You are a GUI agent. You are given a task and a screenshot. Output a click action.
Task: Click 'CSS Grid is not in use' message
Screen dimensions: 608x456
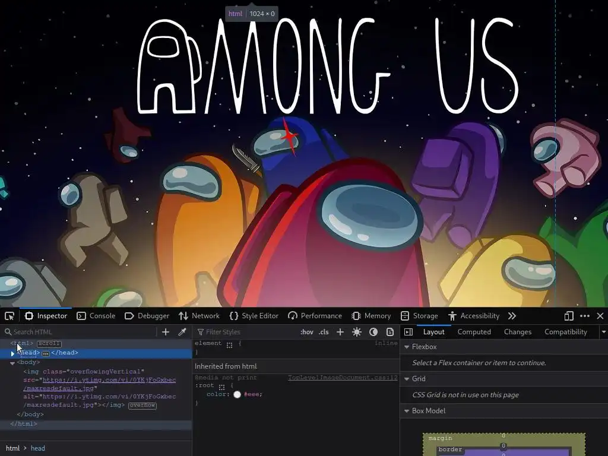465,395
